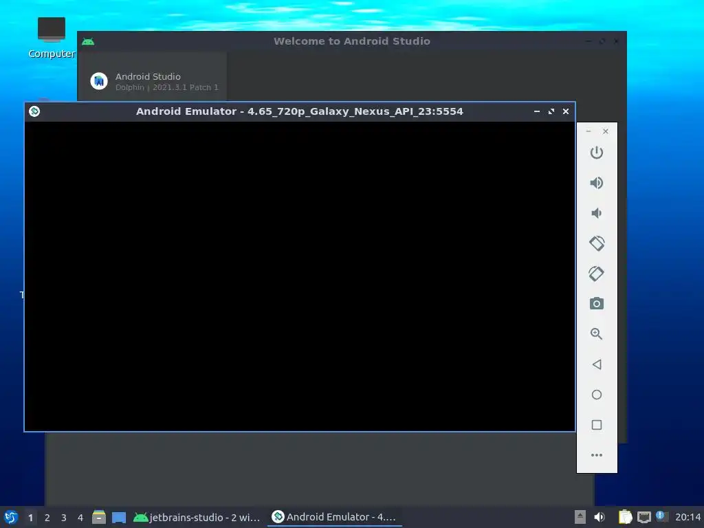Image resolution: width=704 pixels, height=528 pixels.
Task: Close the emulator side toolbar
Action: [x=606, y=131]
